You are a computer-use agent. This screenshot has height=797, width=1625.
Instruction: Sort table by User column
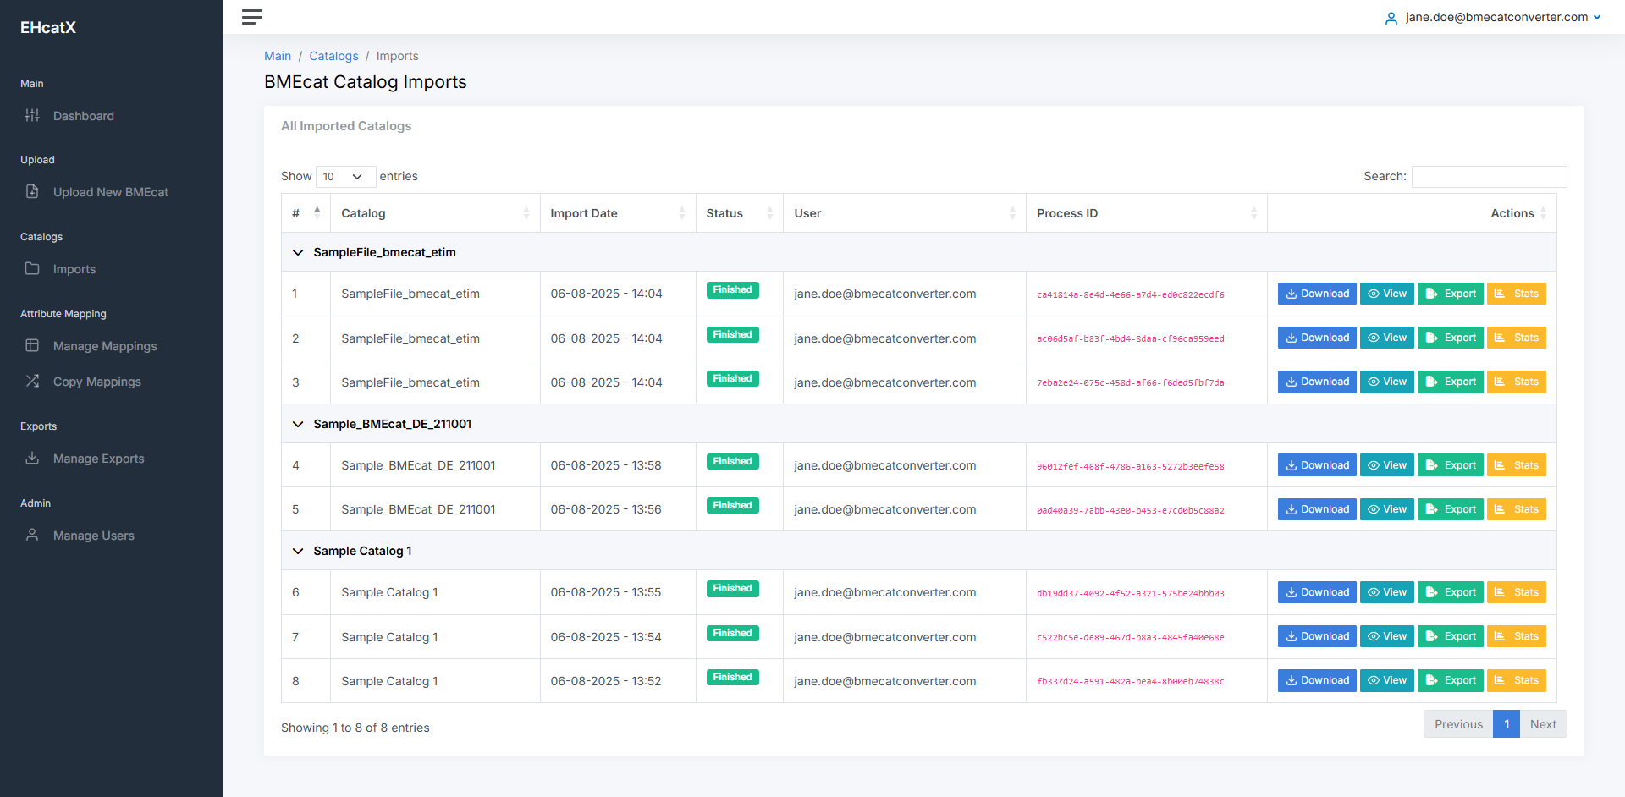[x=905, y=213]
